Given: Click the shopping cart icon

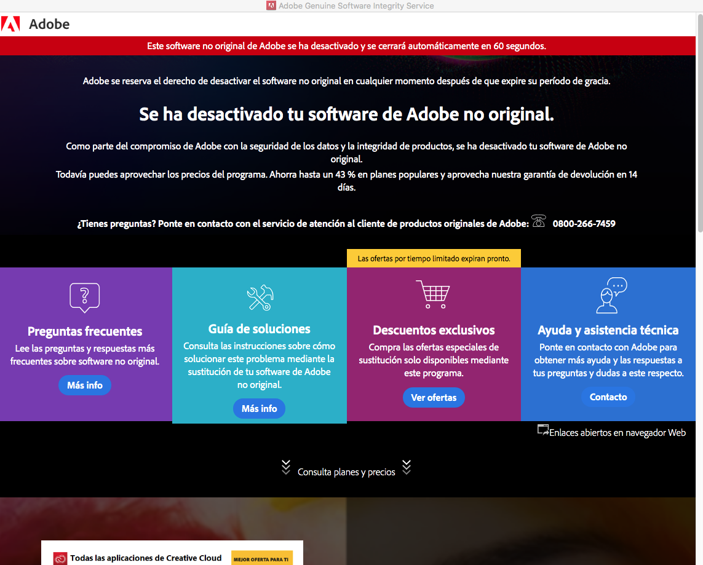Looking at the screenshot, I should [433, 294].
